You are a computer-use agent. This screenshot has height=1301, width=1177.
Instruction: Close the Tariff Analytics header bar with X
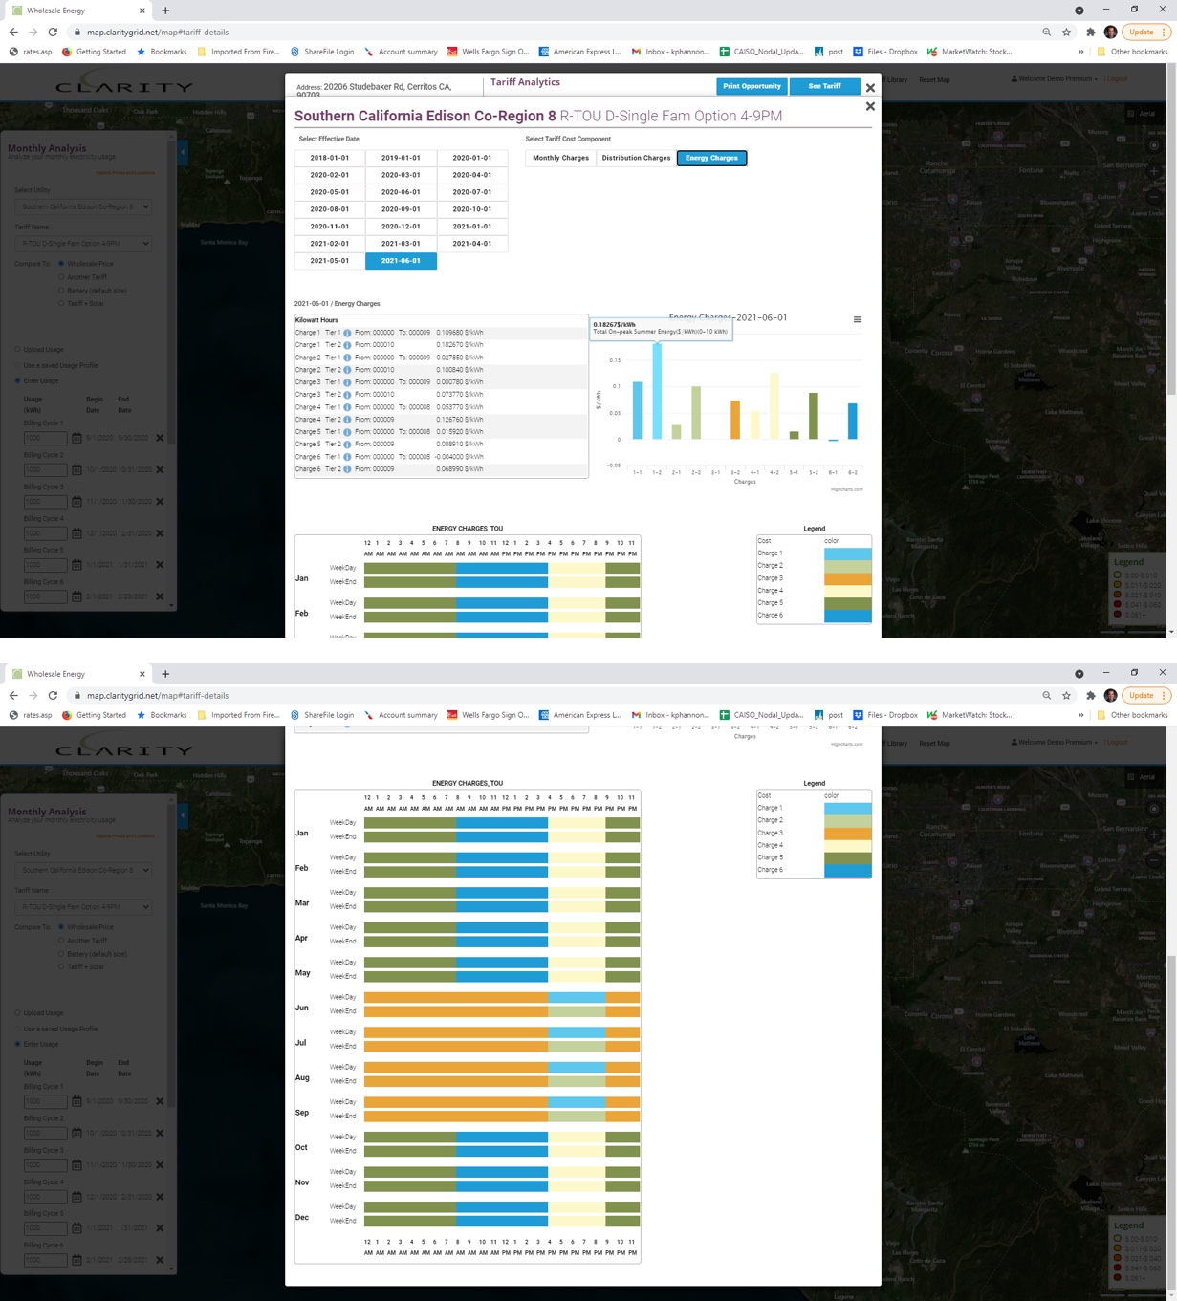[870, 88]
